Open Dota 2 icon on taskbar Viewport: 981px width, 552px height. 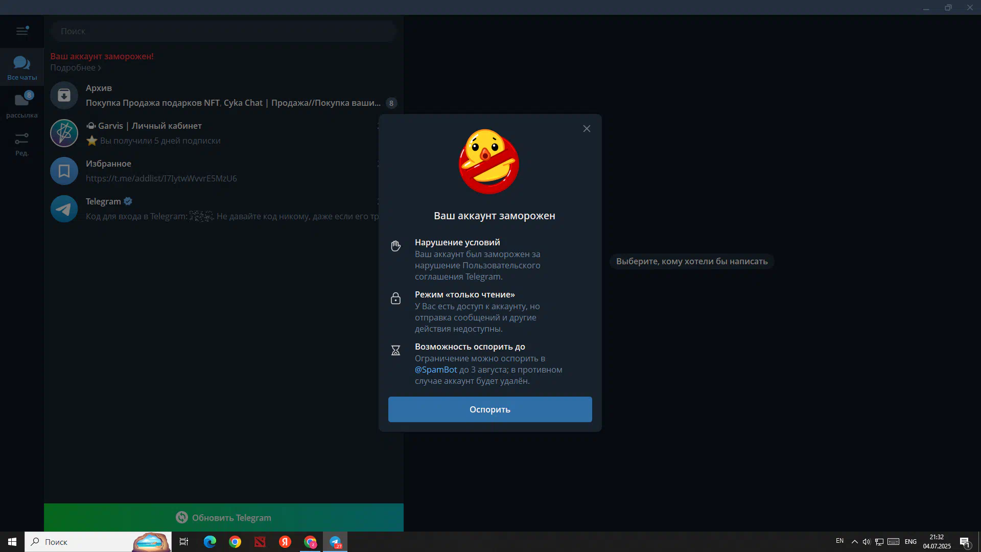point(260,542)
